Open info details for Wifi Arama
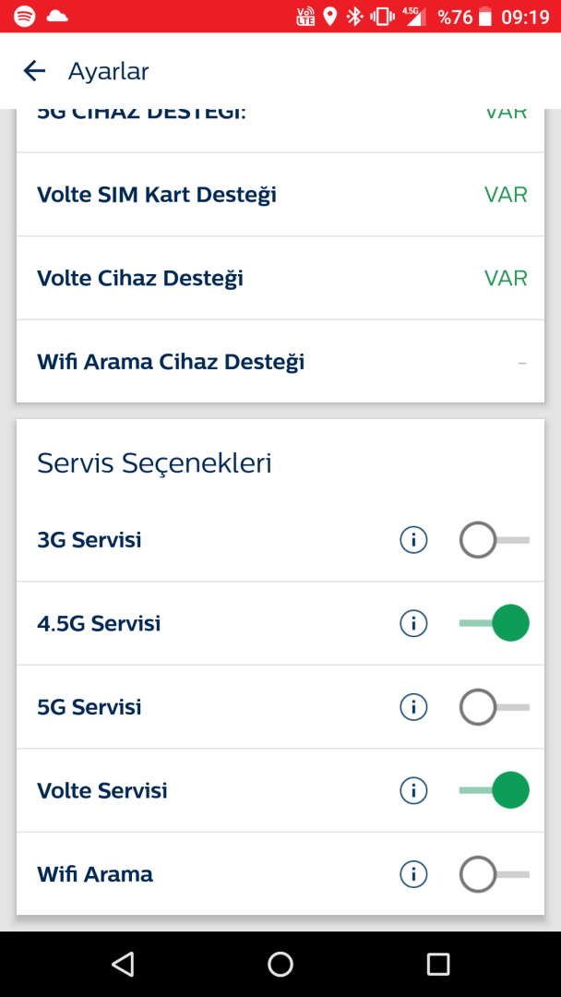Viewport: 561px width, 997px height. click(x=413, y=873)
